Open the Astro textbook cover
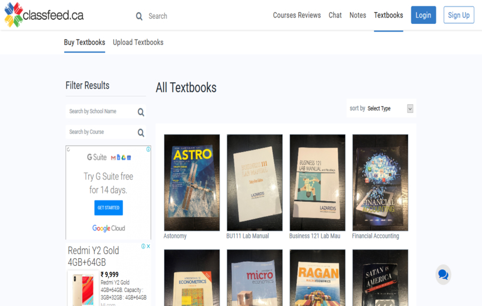This screenshot has height=306, width=482. [x=192, y=182]
